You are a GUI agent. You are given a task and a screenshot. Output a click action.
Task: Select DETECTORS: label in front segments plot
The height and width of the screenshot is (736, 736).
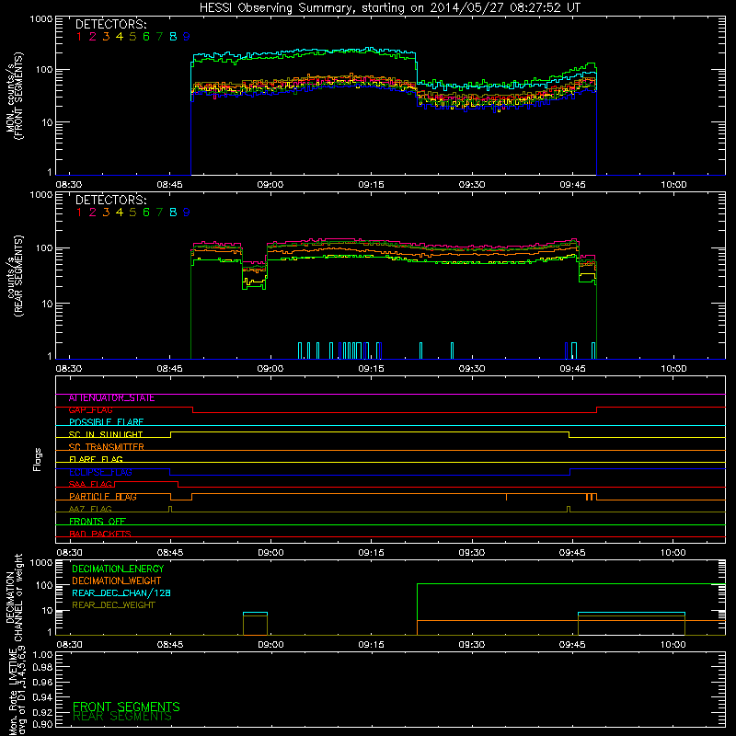pos(111,25)
